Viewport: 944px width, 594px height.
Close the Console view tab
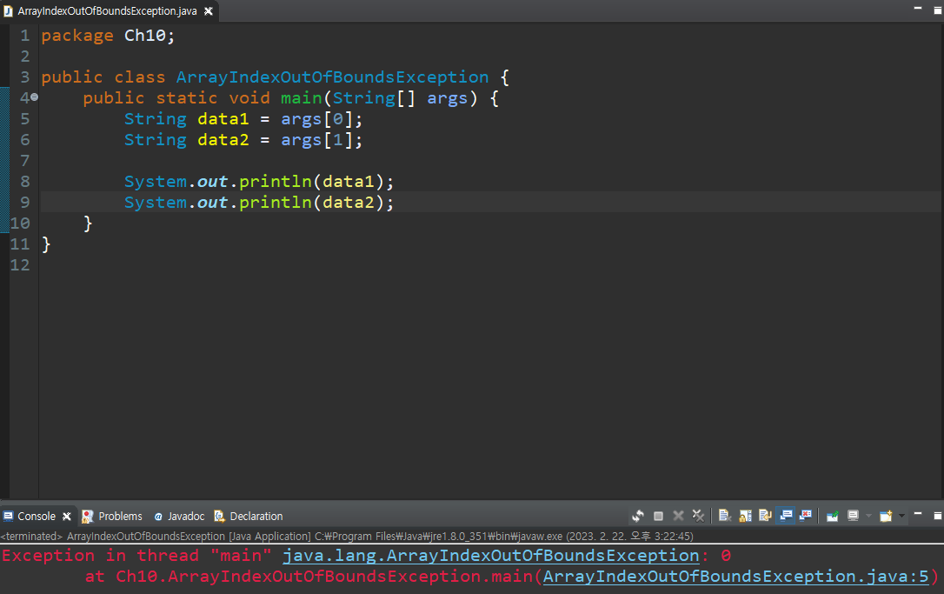[67, 517]
